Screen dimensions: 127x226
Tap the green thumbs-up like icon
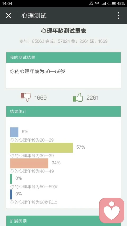[x=78, y=97]
